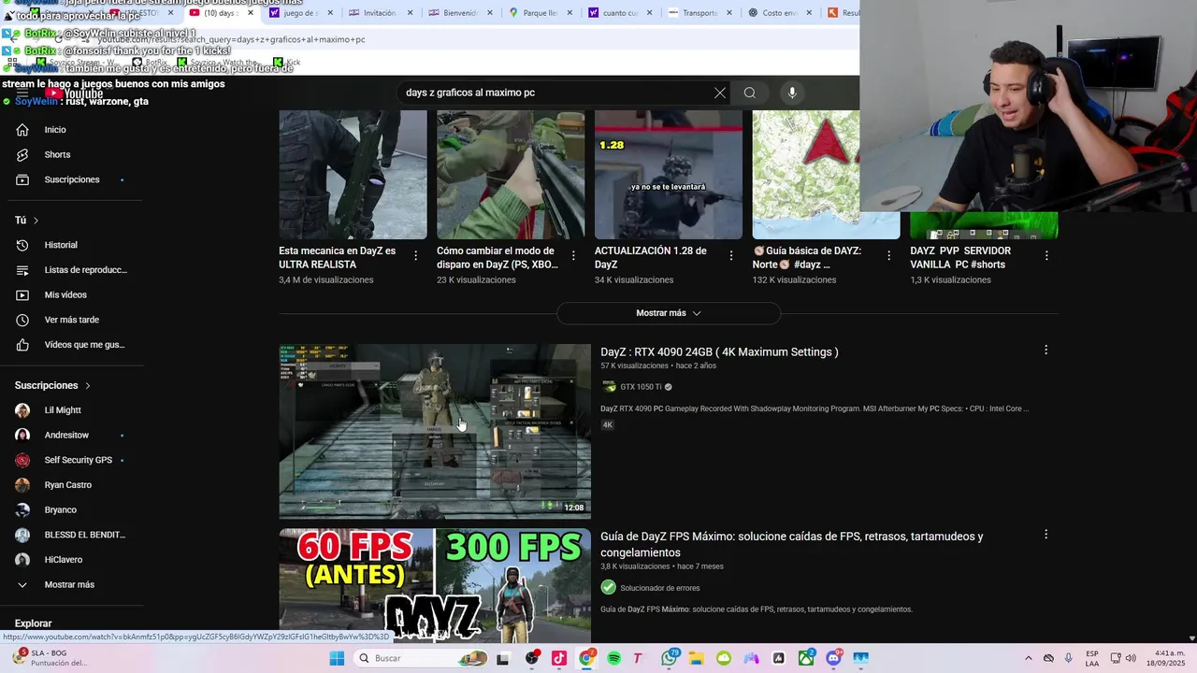The width and height of the screenshot is (1197, 673).
Task: Open options menu for ULTRA REALISTA short
Action: click(416, 255)
